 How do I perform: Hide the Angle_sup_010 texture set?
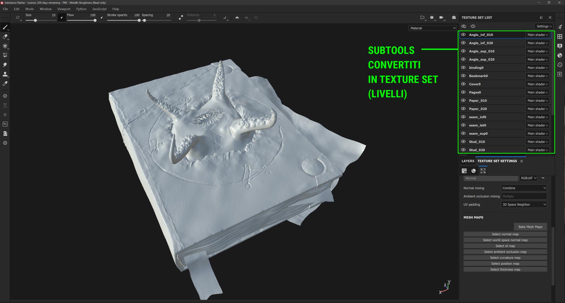(463, 51)
